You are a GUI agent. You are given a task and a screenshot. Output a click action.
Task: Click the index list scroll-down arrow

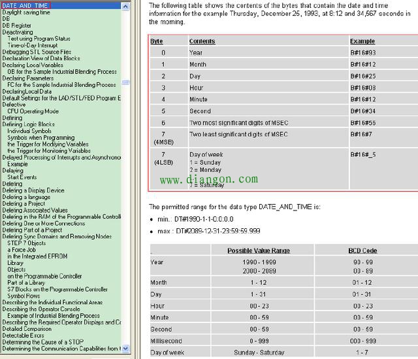click(125, 349)
